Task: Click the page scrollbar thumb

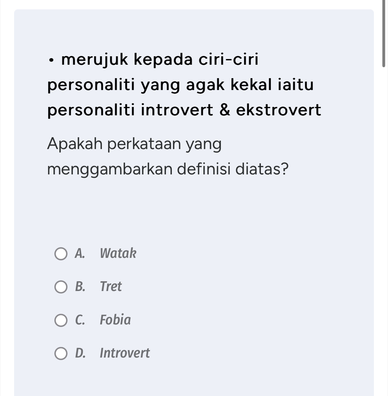Action: click(384, 33)
